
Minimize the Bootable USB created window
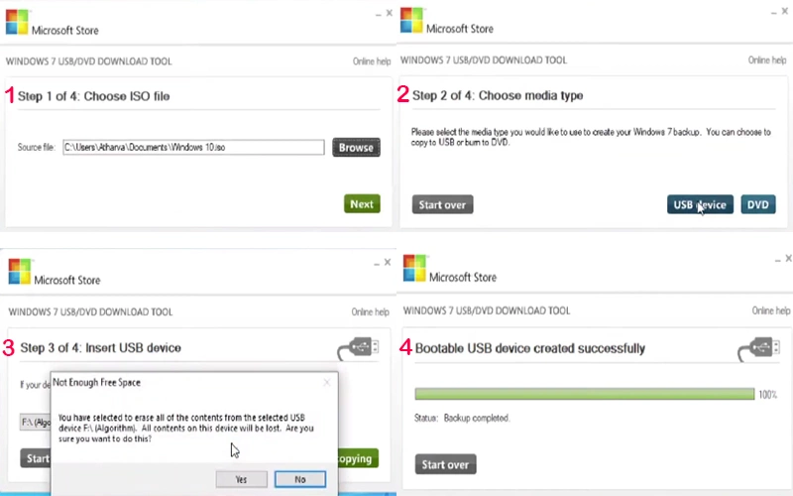[x=778, y=259]
